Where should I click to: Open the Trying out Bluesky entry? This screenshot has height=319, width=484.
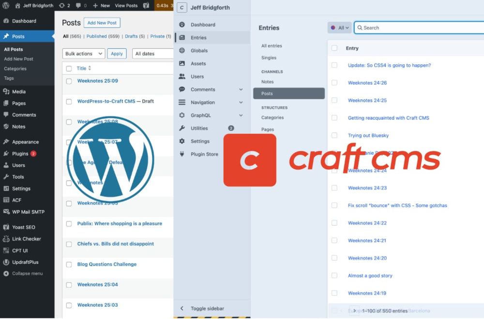[368, 135]
